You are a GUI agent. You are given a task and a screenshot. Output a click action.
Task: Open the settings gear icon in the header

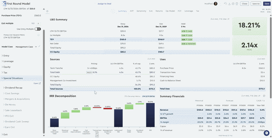233,4
